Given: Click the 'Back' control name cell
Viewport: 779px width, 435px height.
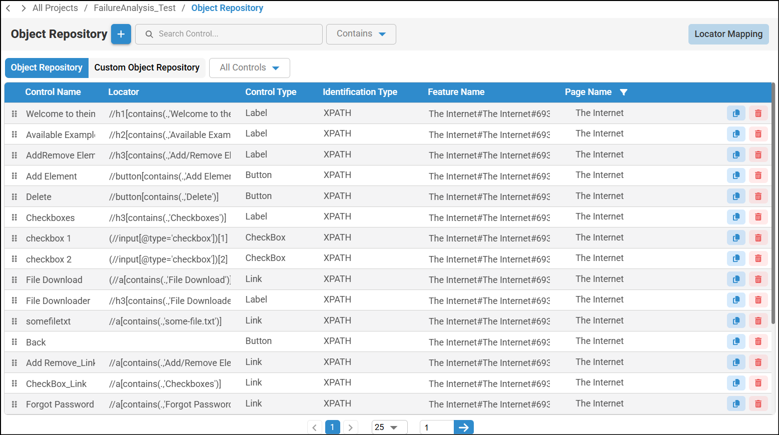Looking at the screenshot, I should click(x=36, y=342).
